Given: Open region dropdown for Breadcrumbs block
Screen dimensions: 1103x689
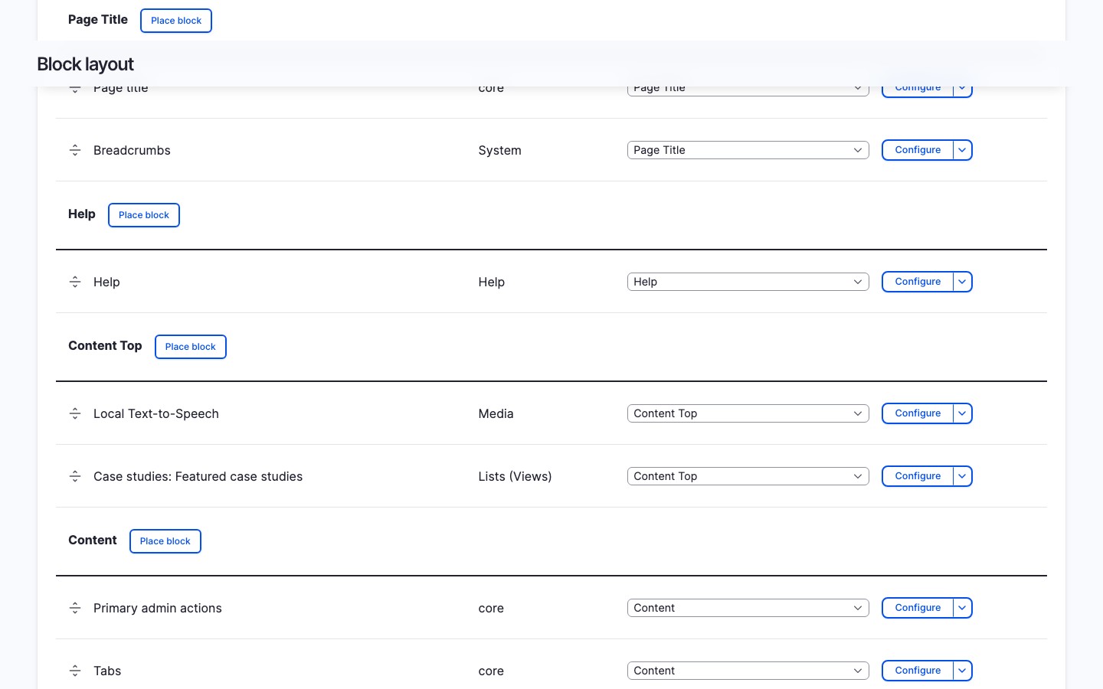Looking at the screenshot, I should pos(748,150).
